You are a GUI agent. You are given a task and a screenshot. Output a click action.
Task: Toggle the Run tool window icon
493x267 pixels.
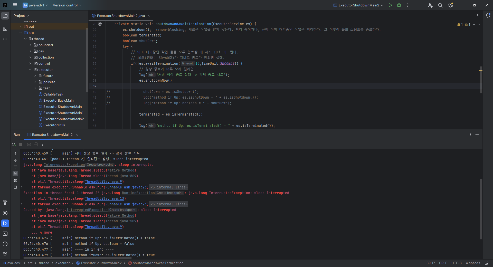coord(5,223)
